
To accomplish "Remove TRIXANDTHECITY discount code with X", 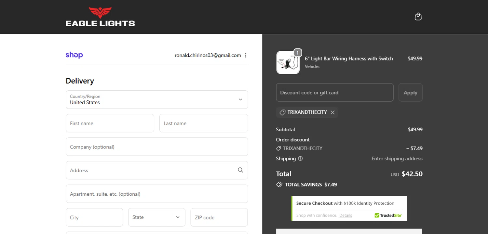I will [332, 112].
